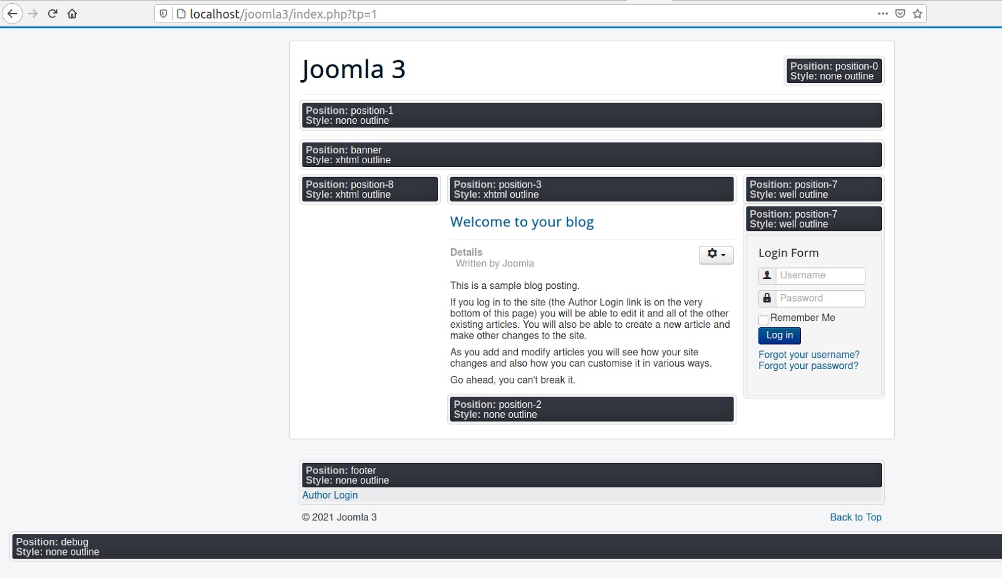Click the Details label under the title
Viewport: 1002px width, 578px height.
click(467, 252)
